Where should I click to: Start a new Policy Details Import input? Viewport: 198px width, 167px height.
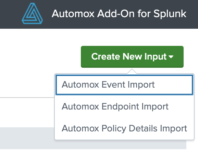pyautogui.click(x=124, y=129)
